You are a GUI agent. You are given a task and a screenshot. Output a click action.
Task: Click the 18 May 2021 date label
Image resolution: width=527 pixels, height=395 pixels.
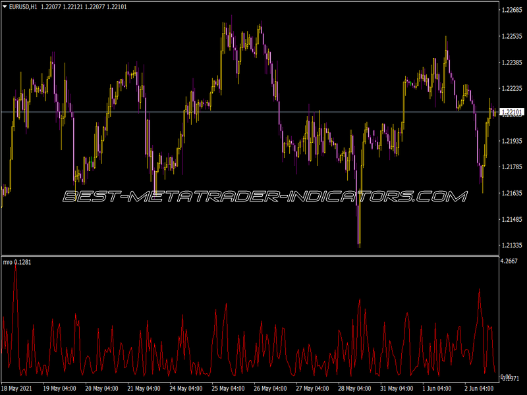[x=17, y=388]
